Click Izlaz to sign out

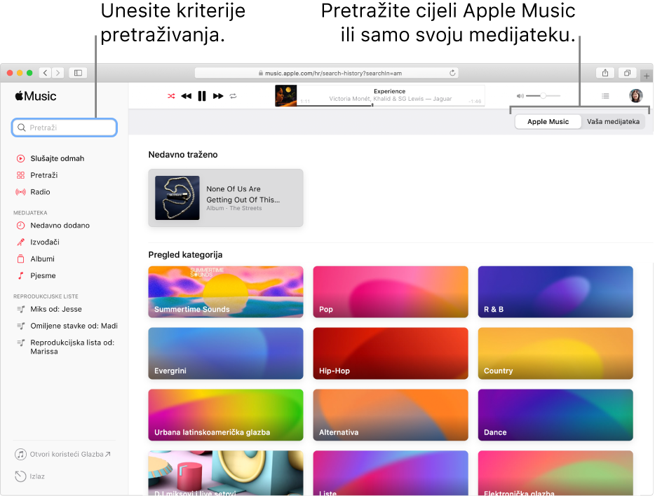tap(29, 476)
